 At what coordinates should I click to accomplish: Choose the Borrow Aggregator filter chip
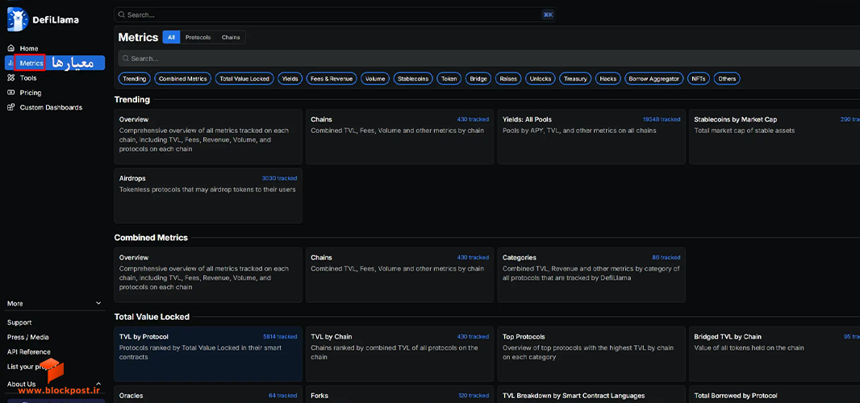655,79
